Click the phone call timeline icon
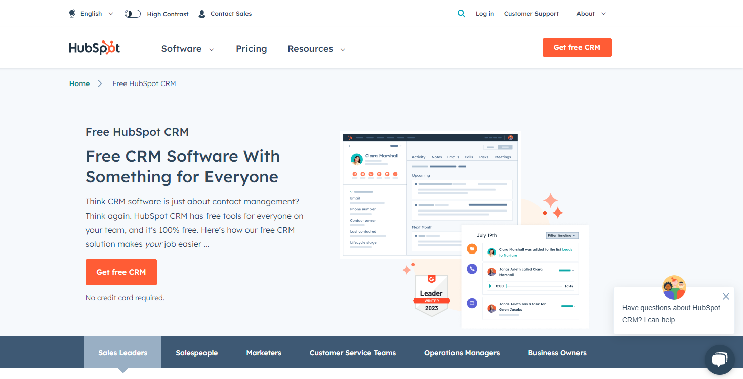Screen dimensions: 743x379 [472, 269]
